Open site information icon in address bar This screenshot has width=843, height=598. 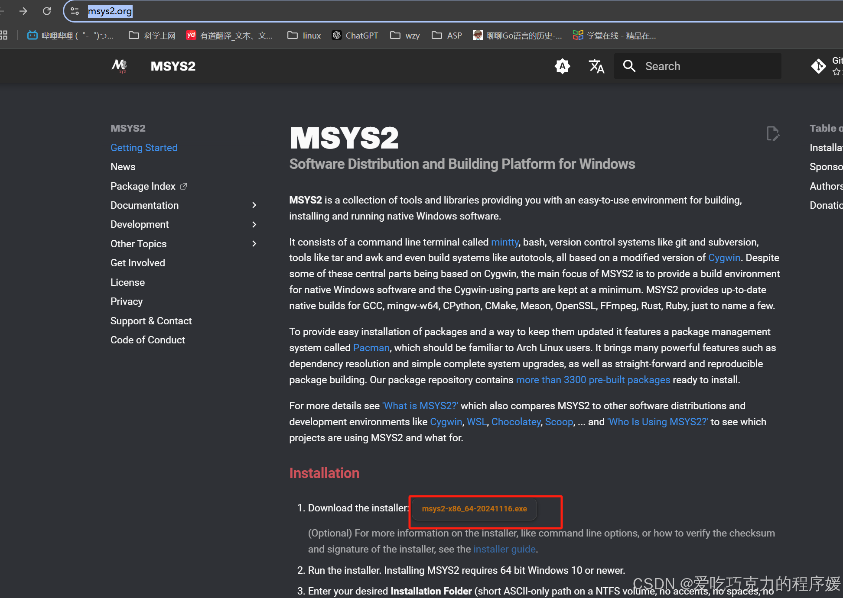tap(75, 11)
